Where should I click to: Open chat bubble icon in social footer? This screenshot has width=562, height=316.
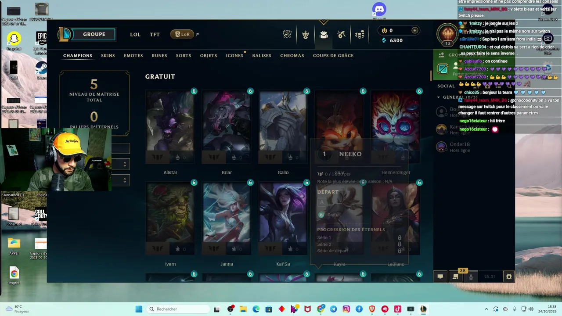440,276
